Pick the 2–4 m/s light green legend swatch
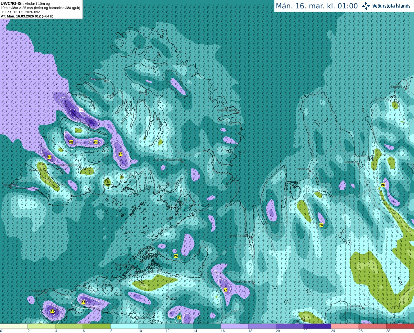 (x=41, y=326)
